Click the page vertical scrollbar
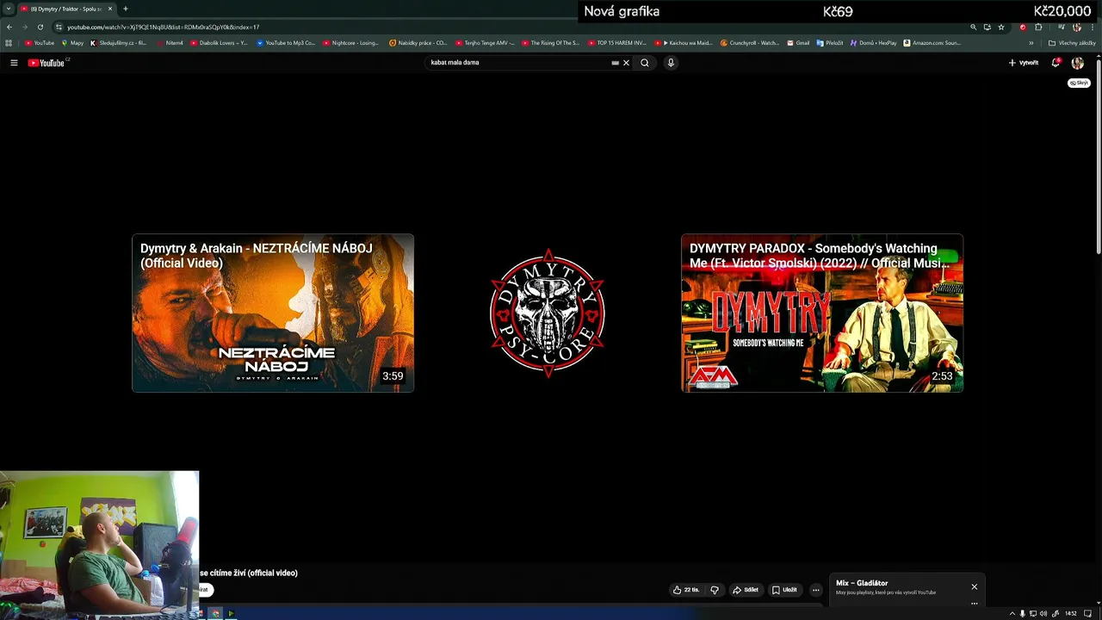This screenshot has width=1102, height=620. tap(1099, 155)
